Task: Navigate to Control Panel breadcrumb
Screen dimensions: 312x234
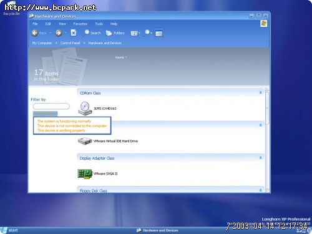Action: [70, 43]
